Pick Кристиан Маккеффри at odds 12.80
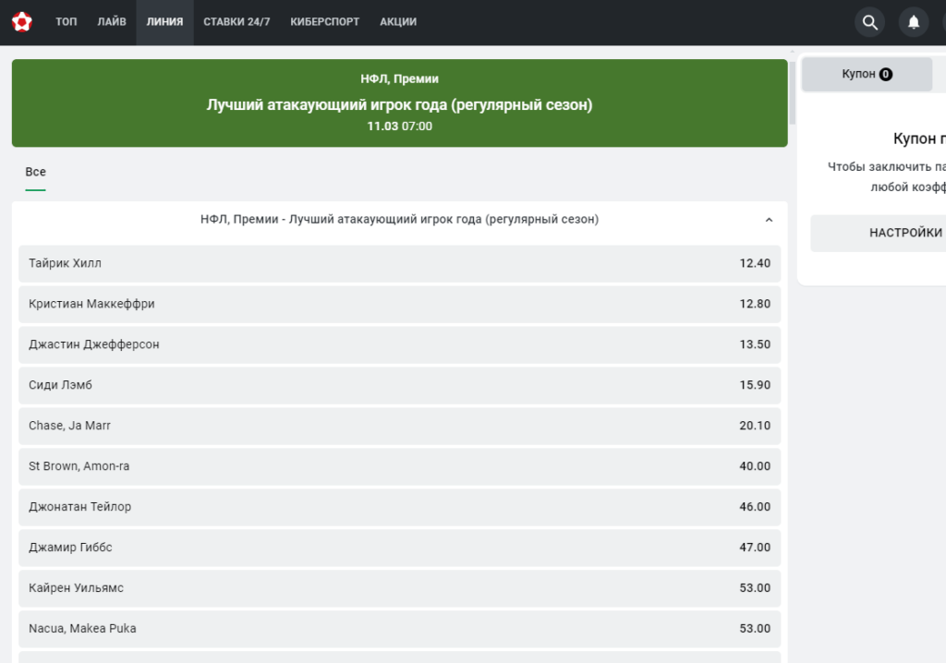The width and height of the screenshot is (946, 663). (x=399, y=304)
